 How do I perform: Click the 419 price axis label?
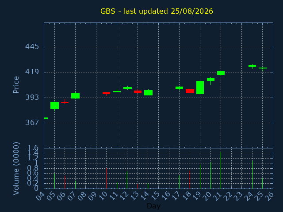(x=32, y=72)
